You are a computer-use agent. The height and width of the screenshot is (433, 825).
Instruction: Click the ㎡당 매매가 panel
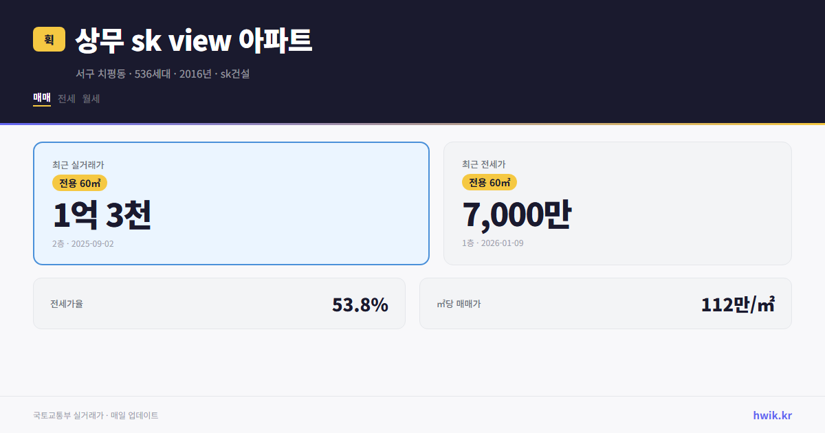(x=605, y=303)
